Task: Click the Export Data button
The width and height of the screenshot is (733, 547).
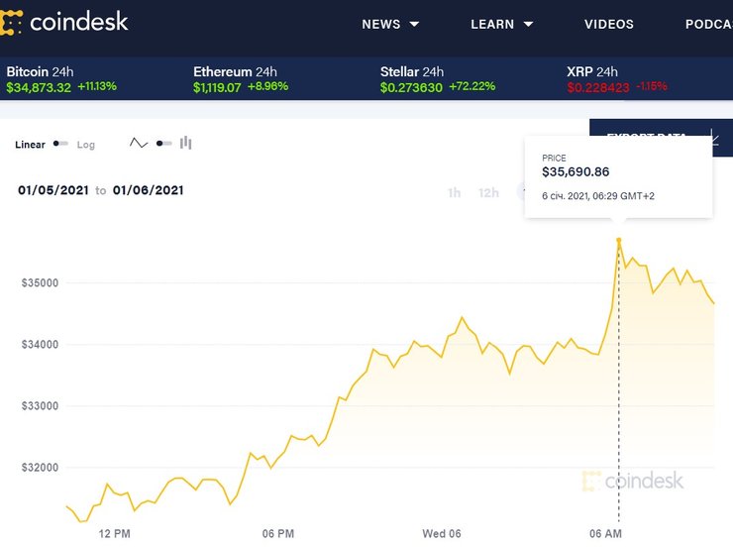Action: pyautogui.click(x=661, y=138)
